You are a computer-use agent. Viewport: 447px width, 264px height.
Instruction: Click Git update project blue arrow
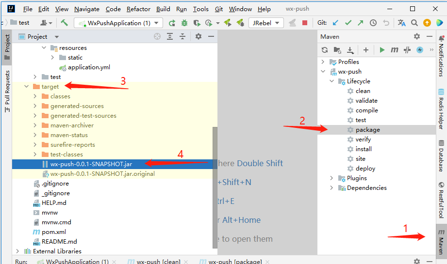point(335,23)
